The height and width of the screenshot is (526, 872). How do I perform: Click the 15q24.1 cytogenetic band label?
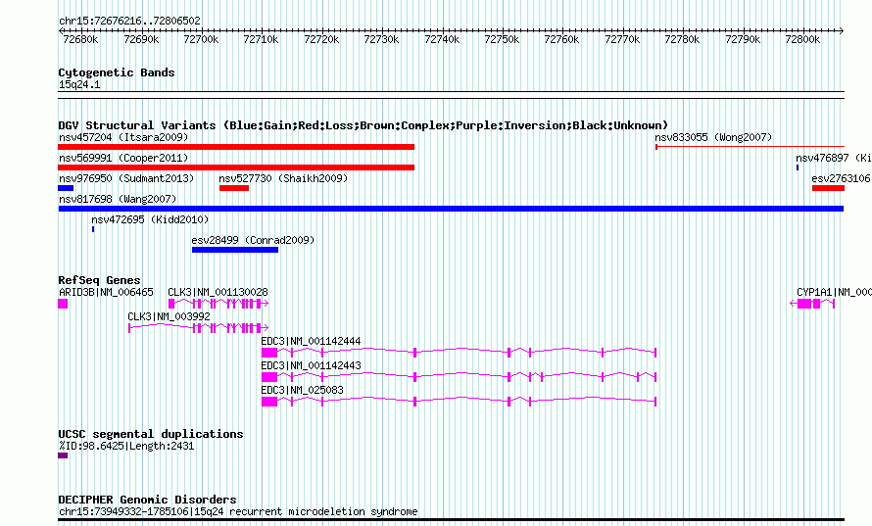pos(79,84)
